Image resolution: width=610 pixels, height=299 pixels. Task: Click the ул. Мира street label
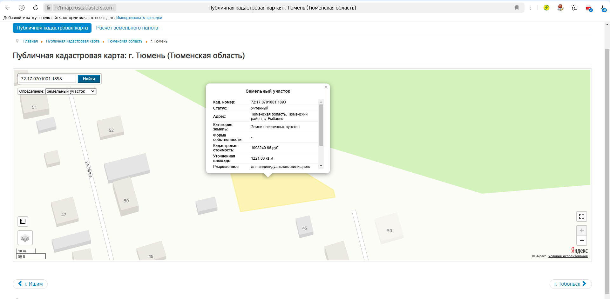89,169
